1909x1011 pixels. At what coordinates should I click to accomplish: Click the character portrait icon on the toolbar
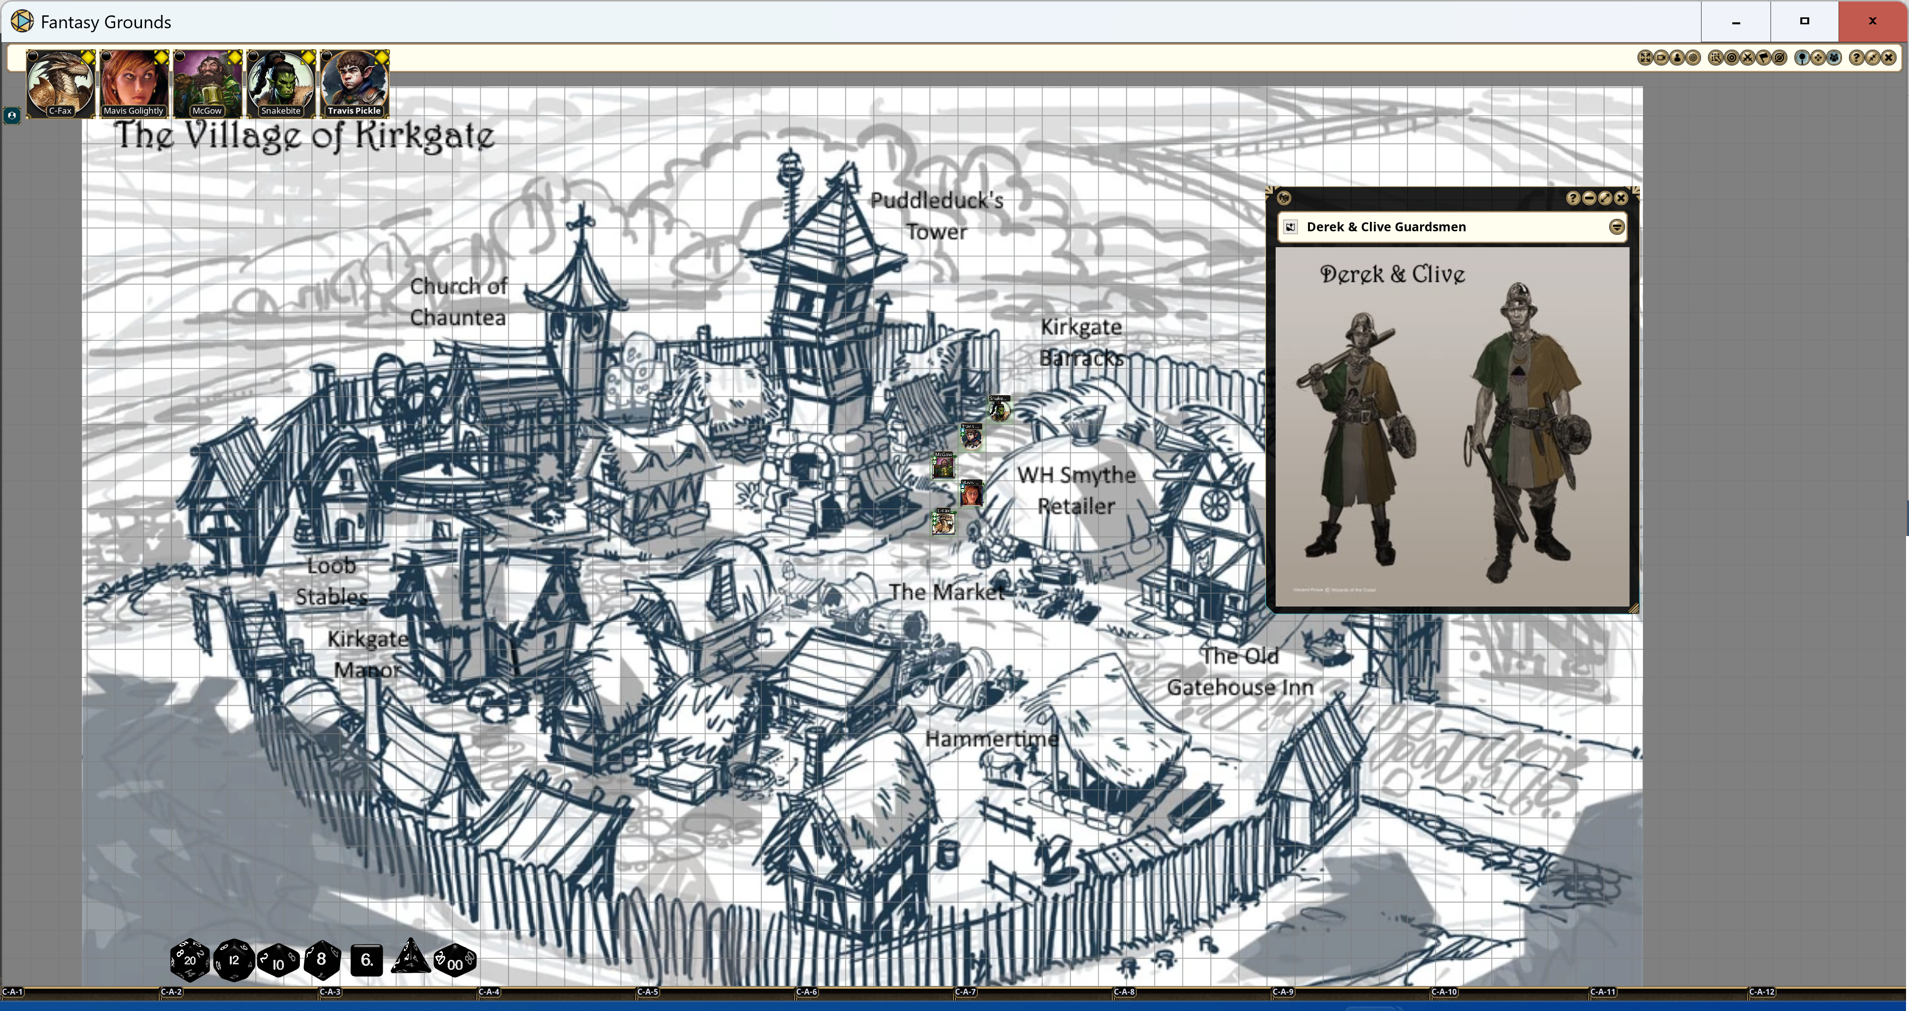pos(1677,58)
